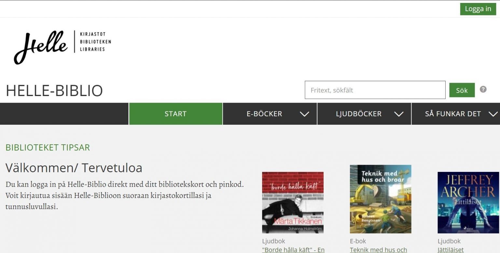This screenshot has width=500, height=253.
Task: Click the HELLE-BIBLIO site title
Action: coord(54,91)
